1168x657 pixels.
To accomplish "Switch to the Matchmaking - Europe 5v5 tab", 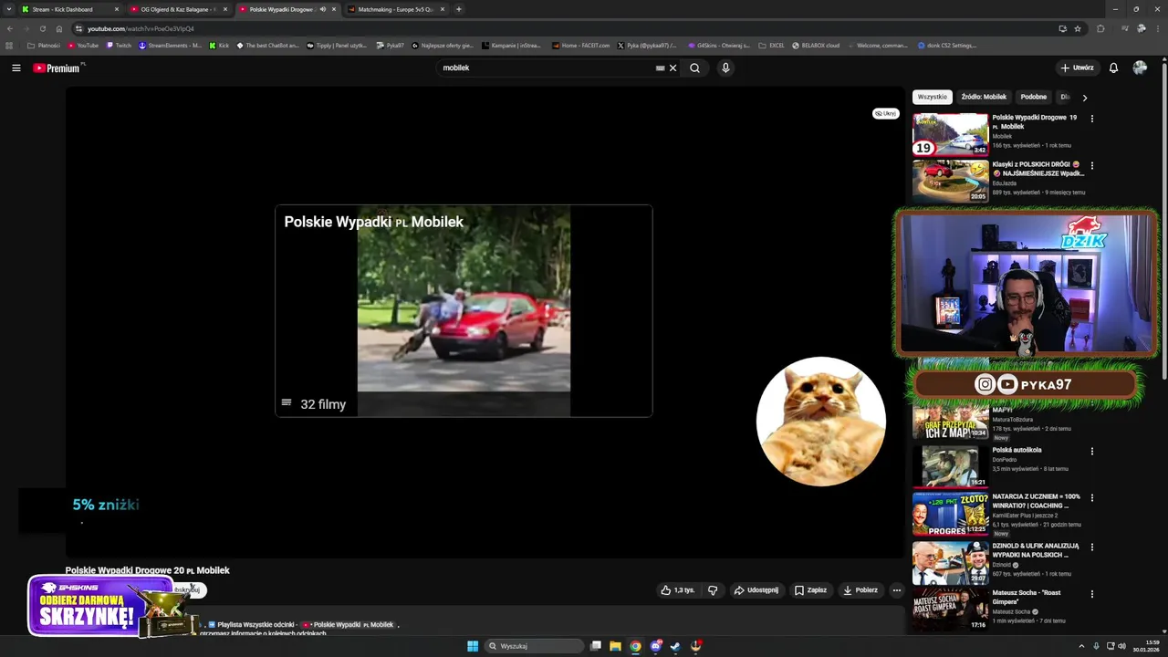I will pyautogui.click(x=396, y=9).
